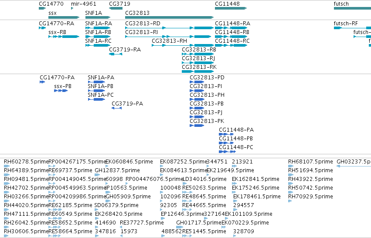Click the ssx-PB protein label
This screenshot has height=238, width=371.
[63, 86]
